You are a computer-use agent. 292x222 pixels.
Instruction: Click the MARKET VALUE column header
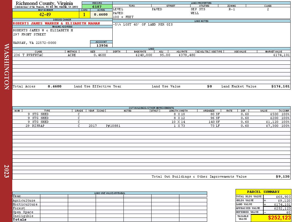tap(274, 52)
